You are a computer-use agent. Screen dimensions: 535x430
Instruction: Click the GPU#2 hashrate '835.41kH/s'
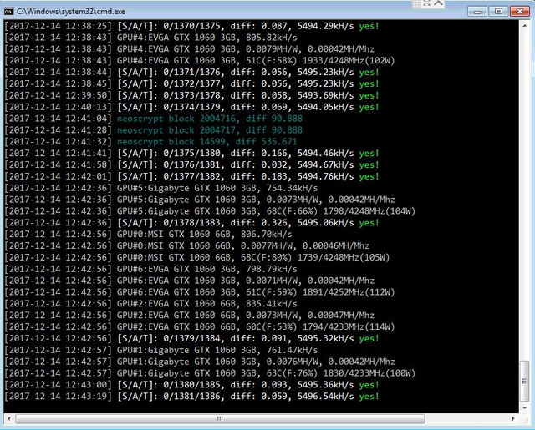pyautogui.click(x=272, y=304)
